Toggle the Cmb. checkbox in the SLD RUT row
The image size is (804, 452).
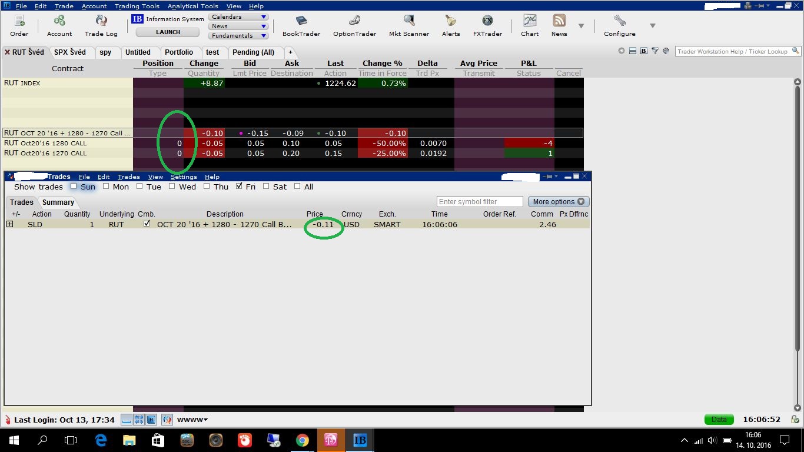click(x=147, y=224)
